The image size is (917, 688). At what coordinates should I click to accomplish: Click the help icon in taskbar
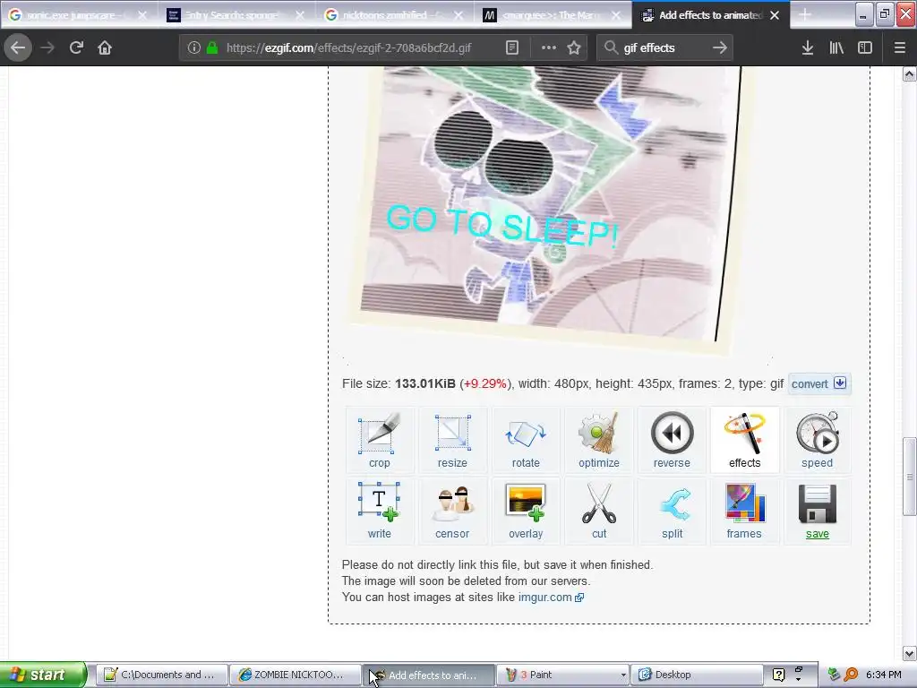(778, 675)
